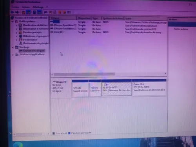
Task: Click the Utilisateurs et groupes icon
Action: 20,36
